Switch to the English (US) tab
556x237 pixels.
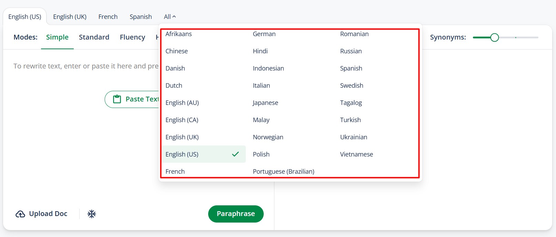coord(25,17)
